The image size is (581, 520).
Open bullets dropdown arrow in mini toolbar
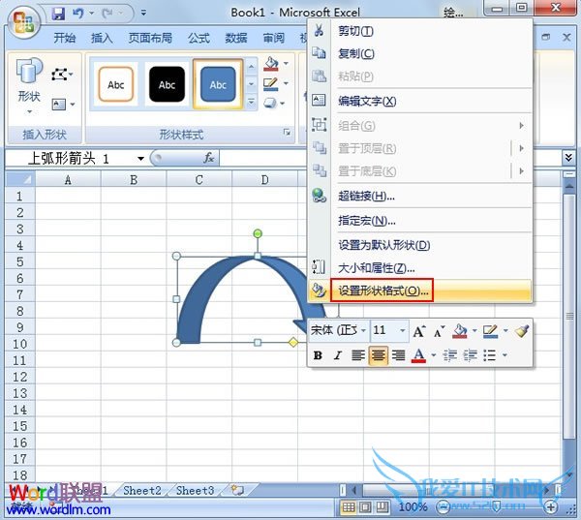505,355
